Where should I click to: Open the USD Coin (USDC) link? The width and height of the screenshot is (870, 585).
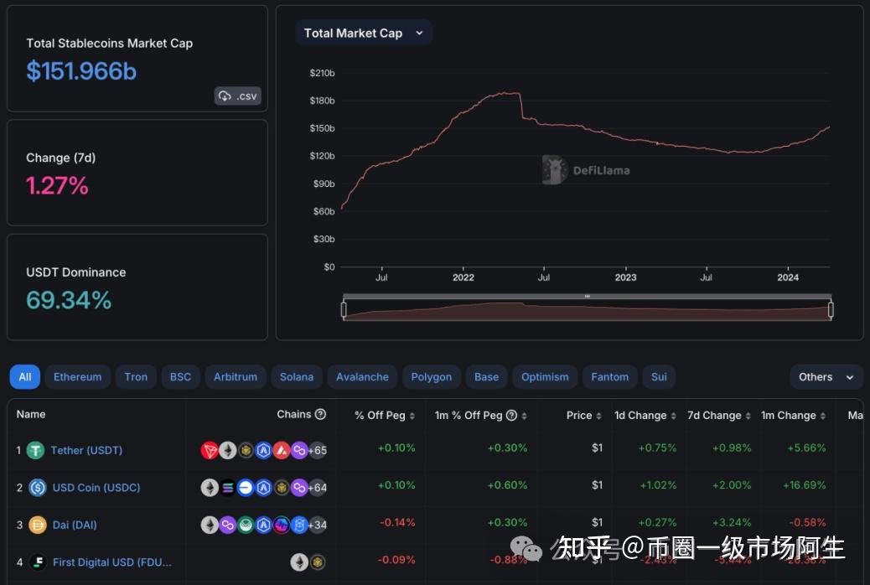(x=96, y=487)
